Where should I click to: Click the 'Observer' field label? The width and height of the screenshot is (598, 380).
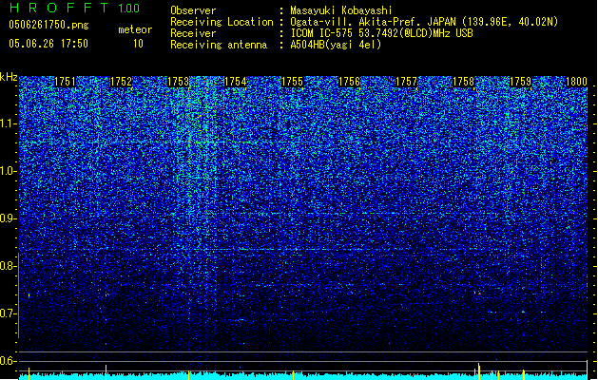[x=193, y=10]
